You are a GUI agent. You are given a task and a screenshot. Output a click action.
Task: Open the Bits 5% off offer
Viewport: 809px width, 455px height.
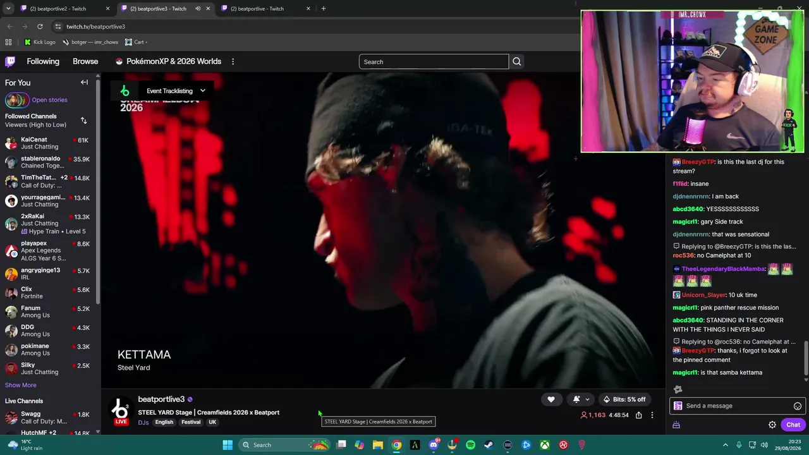coord(624,399)
